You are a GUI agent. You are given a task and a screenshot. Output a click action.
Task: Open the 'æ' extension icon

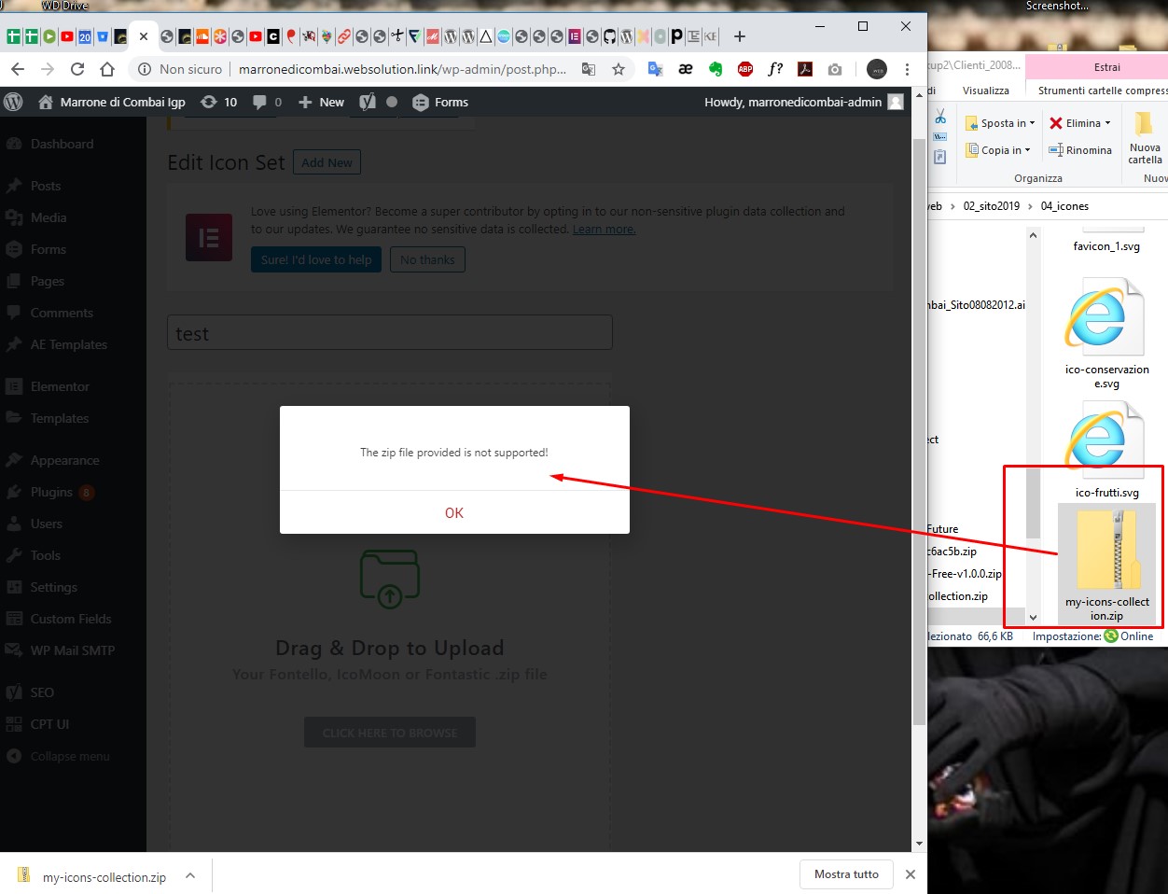(x=686, y=69)
